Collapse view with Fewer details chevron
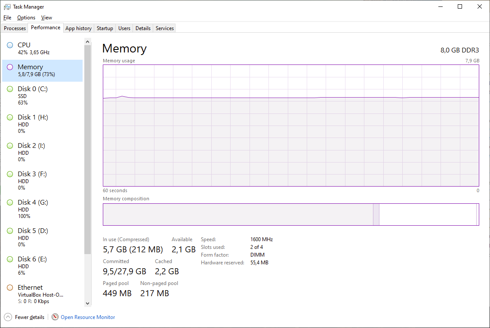490x328 pixels. pos(8,317)
